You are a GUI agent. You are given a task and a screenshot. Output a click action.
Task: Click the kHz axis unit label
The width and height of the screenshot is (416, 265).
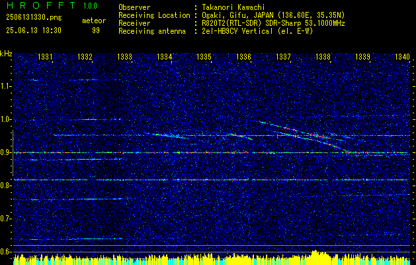pyautogui.click(x=6, y=54)
